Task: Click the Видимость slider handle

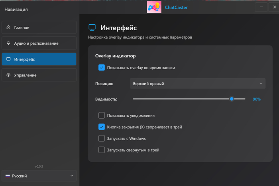Action: pyautogui.click(x=232, y=99)
